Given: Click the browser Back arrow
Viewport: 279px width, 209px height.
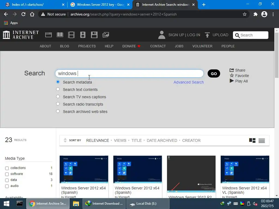Looking at the screenshot, I should 6,14.
